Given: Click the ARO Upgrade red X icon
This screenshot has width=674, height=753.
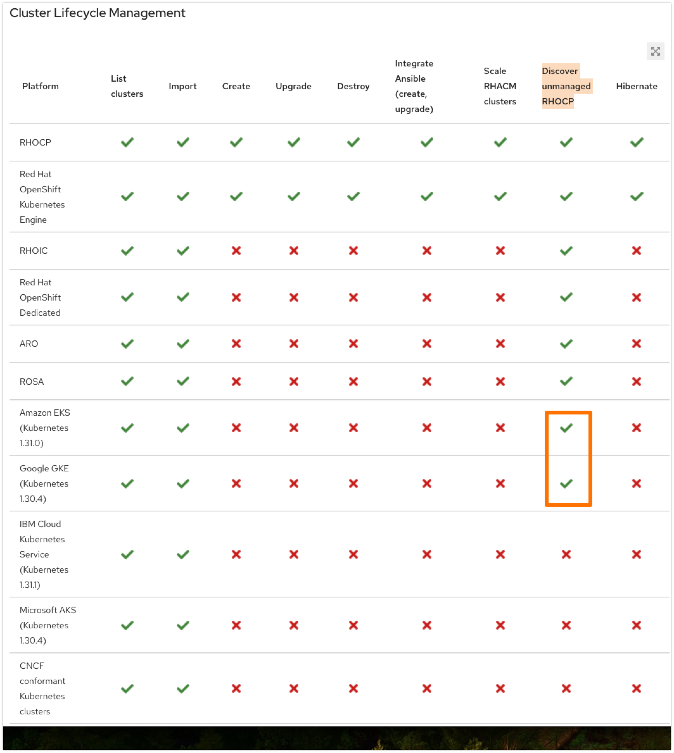Looking at the screenshot, I should click(294, 344).
